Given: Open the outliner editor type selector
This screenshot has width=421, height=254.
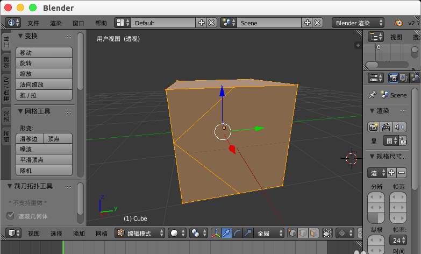Looking at the screenshot, I should point(376,37).
